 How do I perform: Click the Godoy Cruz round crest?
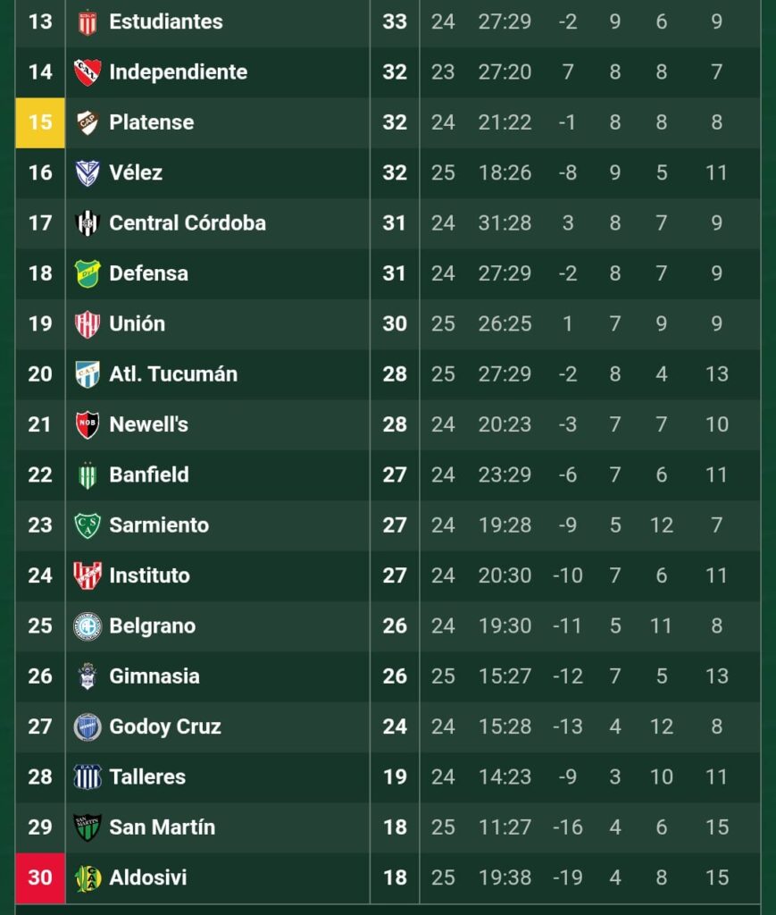88,727
